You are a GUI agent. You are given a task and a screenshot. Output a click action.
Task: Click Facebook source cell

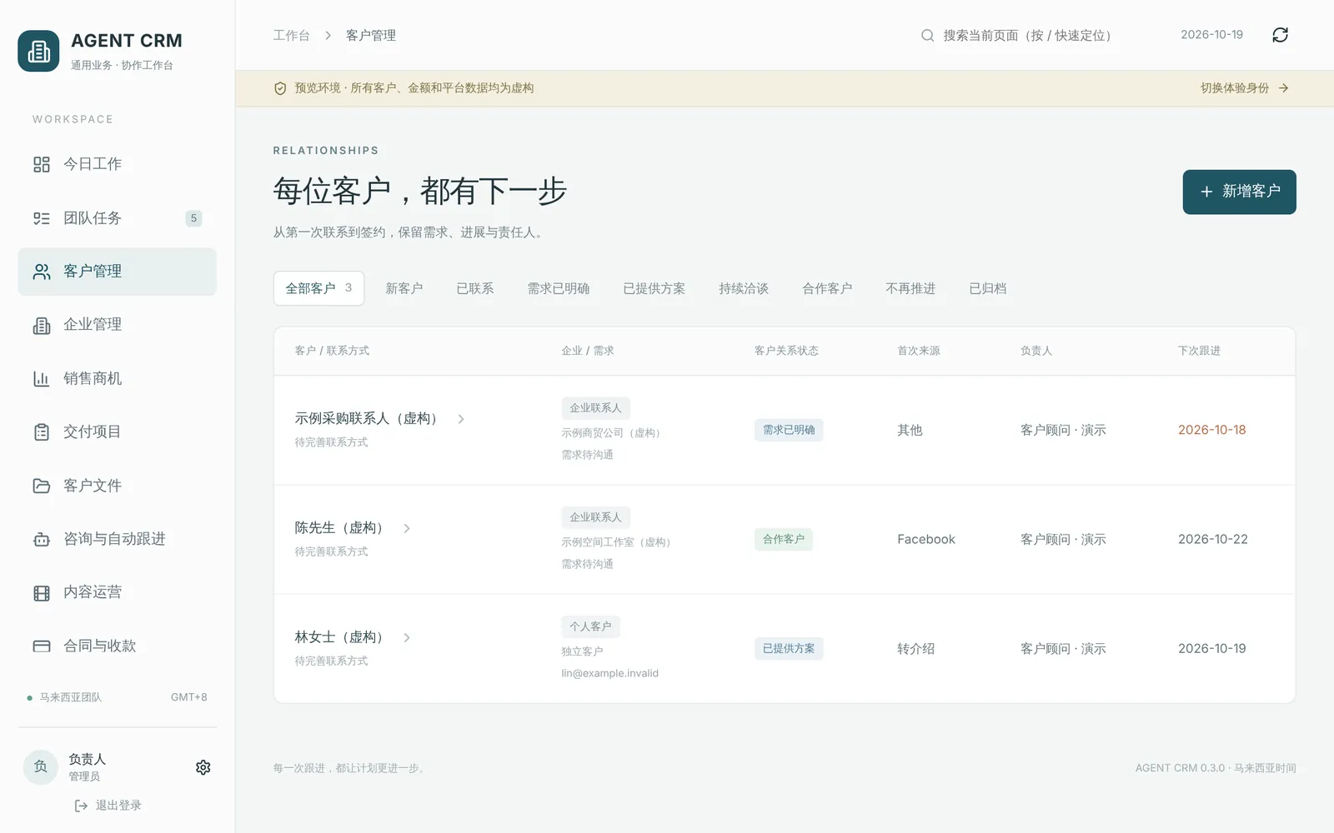926,539
